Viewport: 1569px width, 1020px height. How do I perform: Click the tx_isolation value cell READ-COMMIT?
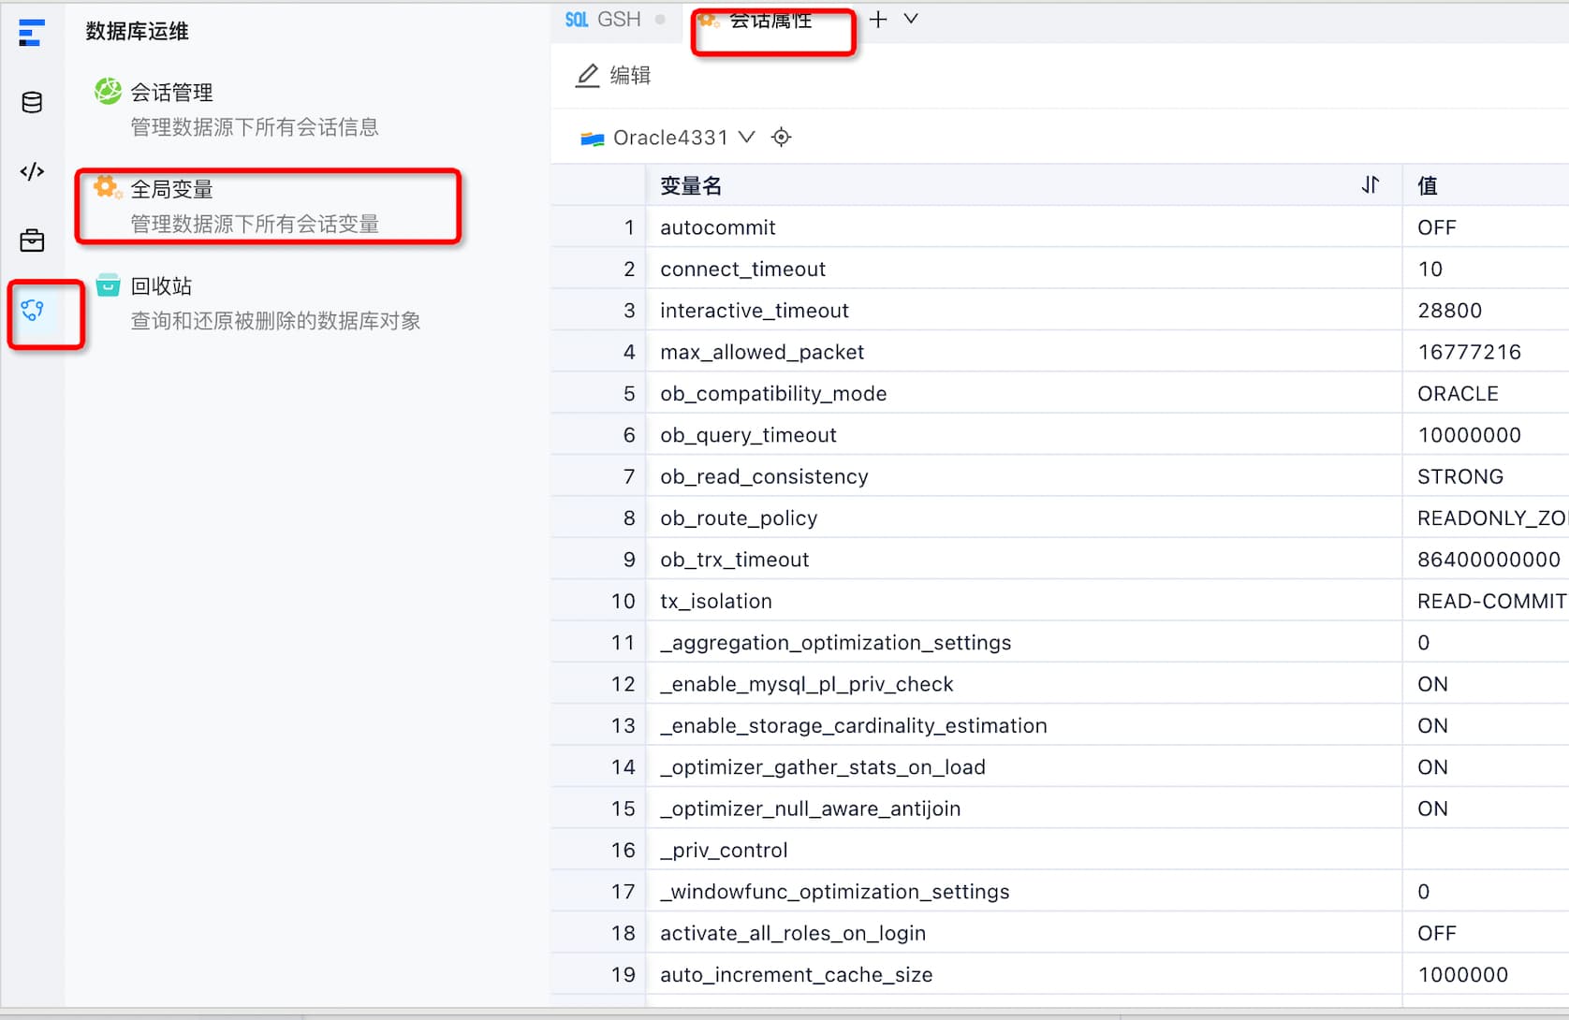coord(1488,601)
